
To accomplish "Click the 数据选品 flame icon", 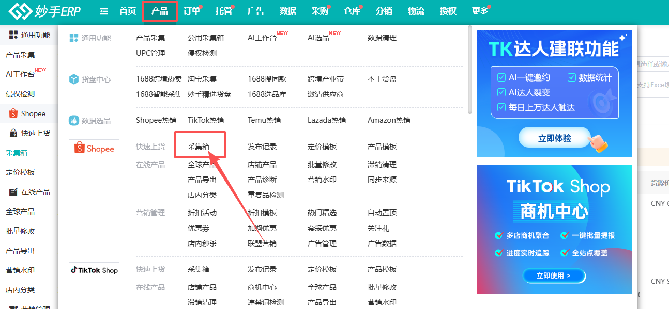I will pyautogui.click(x=73, y=120).
